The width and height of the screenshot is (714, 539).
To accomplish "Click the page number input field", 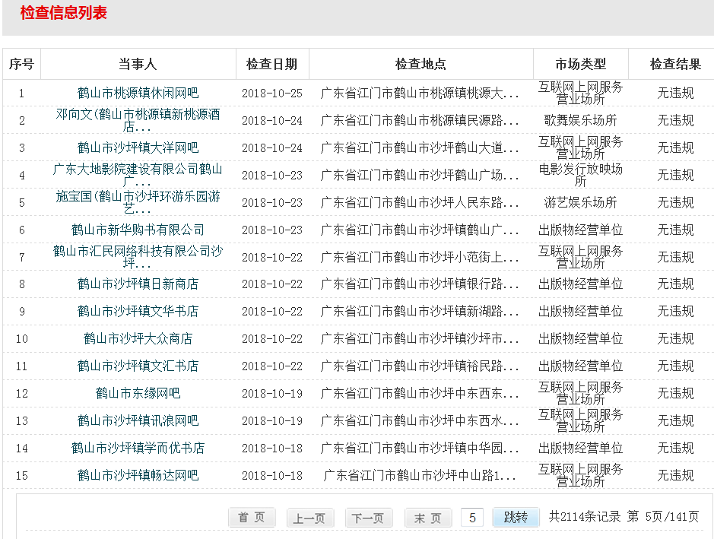I will coord(472,518).
